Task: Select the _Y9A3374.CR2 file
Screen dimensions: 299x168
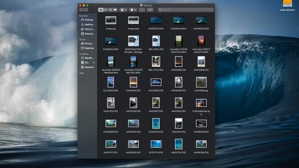Action: (178, 123)
